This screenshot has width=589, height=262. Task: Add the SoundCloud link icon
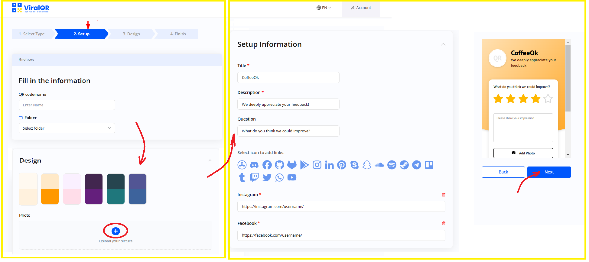click(379, 165)
